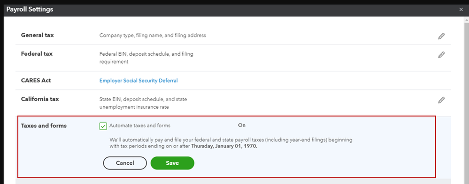469x184 pixels.
Task: Select the California tax row label
Action: (40, 99)
